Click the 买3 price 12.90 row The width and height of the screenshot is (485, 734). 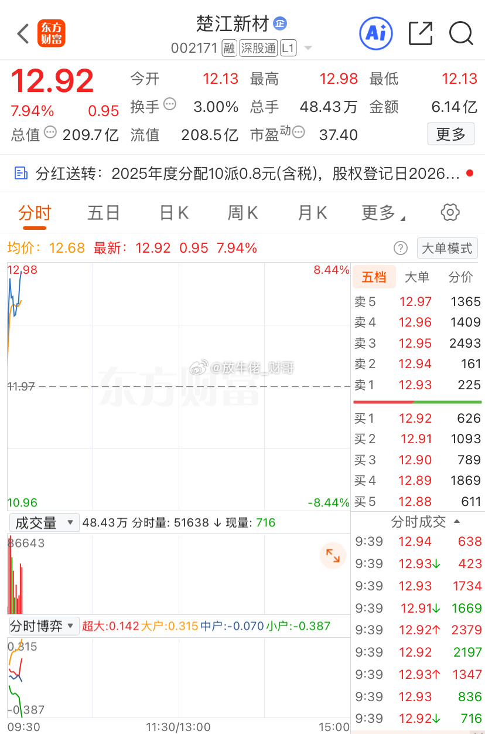417,460
